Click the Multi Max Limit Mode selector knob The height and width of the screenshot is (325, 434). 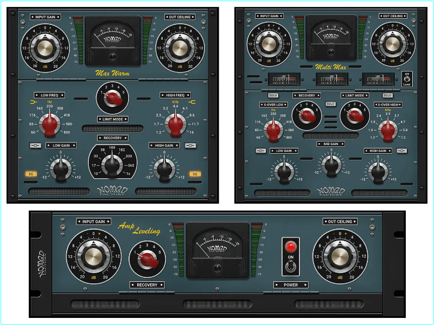355,116
